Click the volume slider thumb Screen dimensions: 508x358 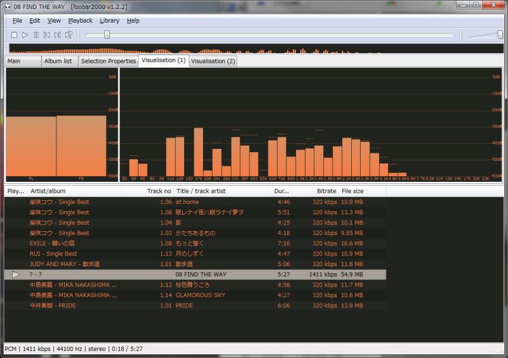500,35
